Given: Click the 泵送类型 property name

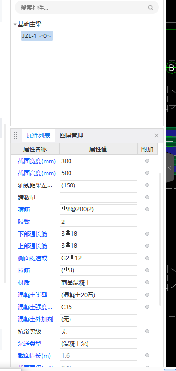Looking at the screenshot, I should click(x=30, y=344).
